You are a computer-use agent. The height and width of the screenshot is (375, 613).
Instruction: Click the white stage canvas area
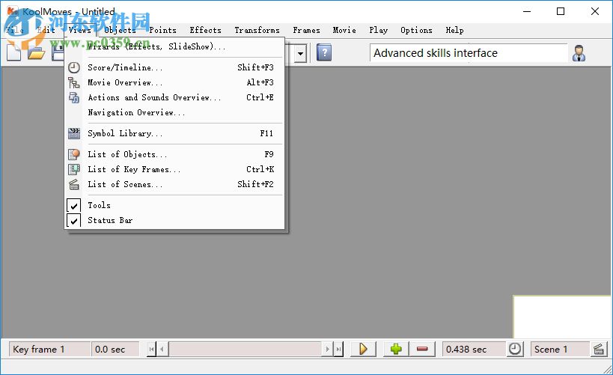coord(562,317)
